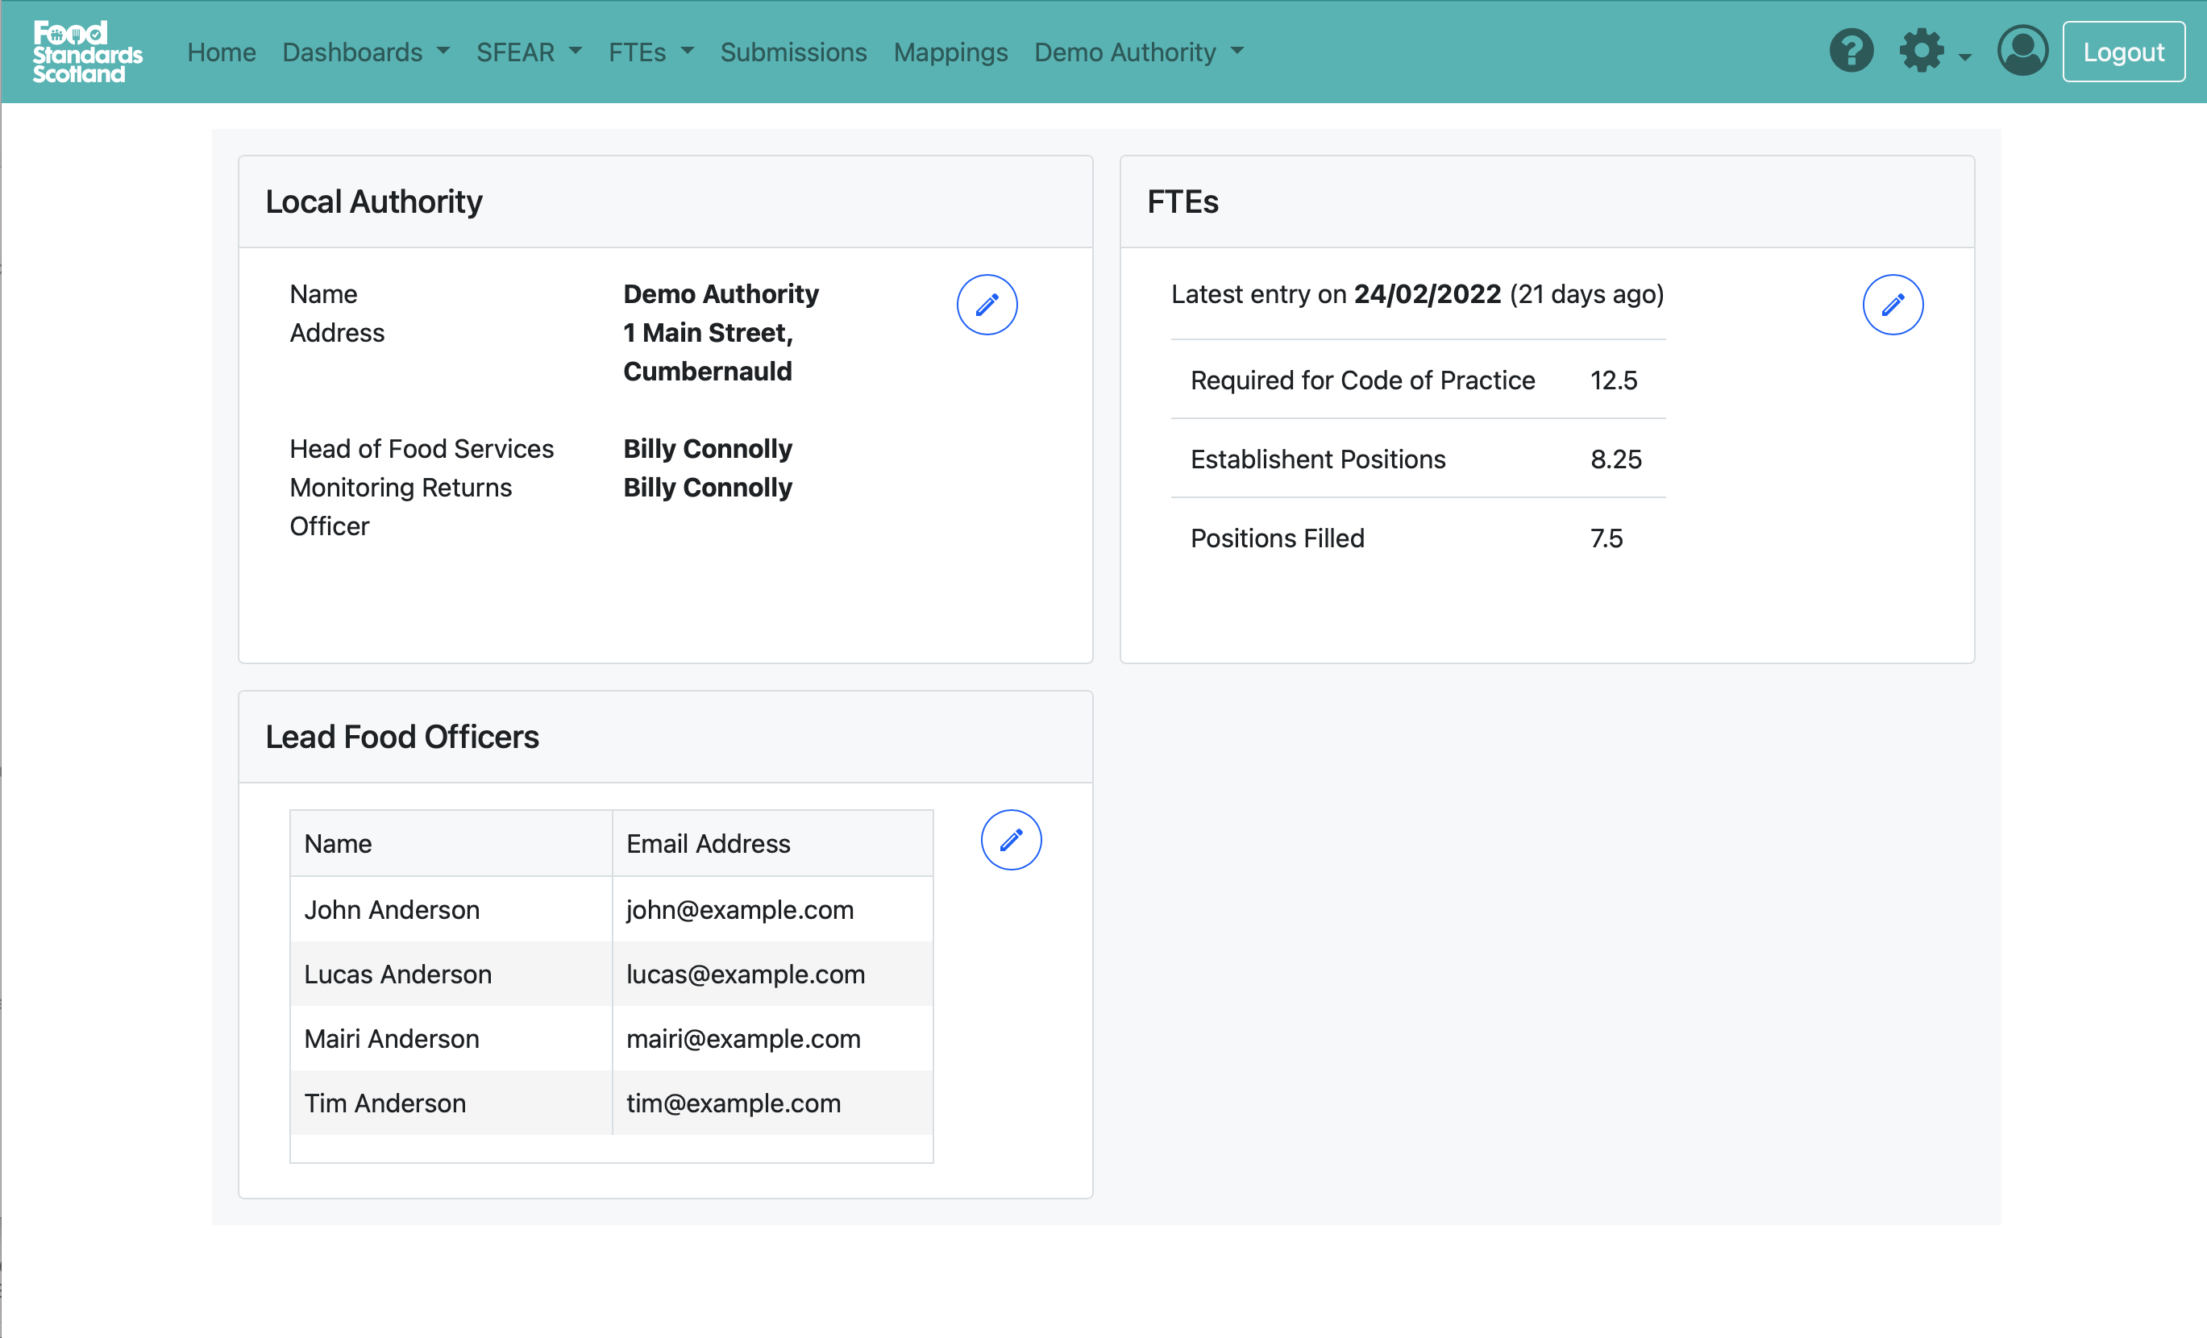
Task: Edit Lead Food Officers pencil icon
Action: (1012, 840)
